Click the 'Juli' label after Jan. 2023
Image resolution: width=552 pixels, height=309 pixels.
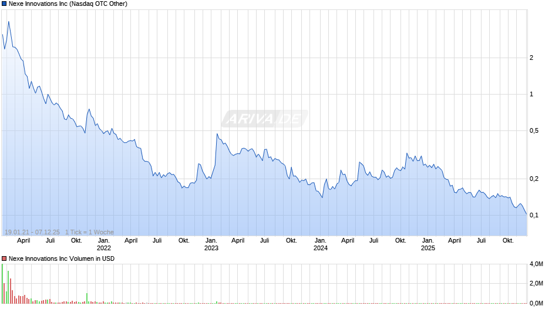pyautogui.click(x=264, y=241)
